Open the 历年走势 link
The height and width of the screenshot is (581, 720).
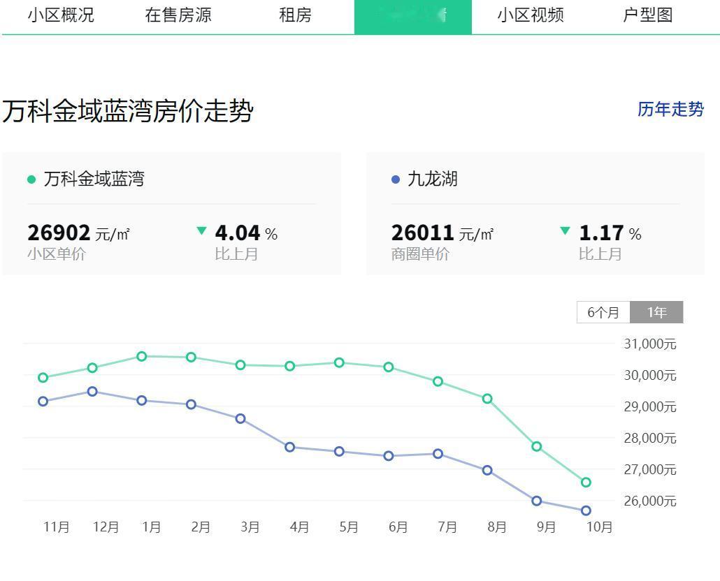coord(670,109)
